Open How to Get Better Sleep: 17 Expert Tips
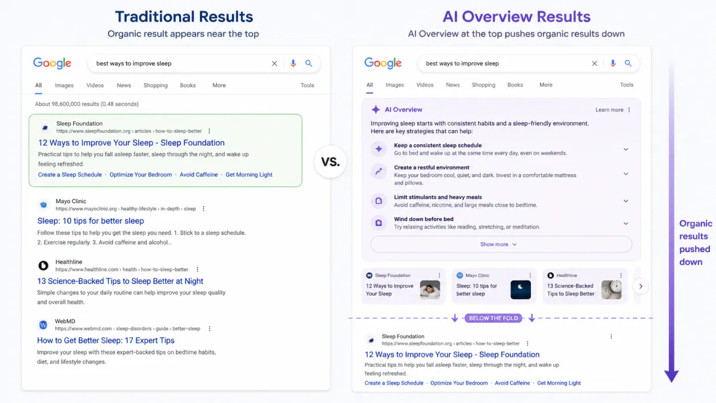The width and height of the screenshot is (716, 403). [106, 340]
